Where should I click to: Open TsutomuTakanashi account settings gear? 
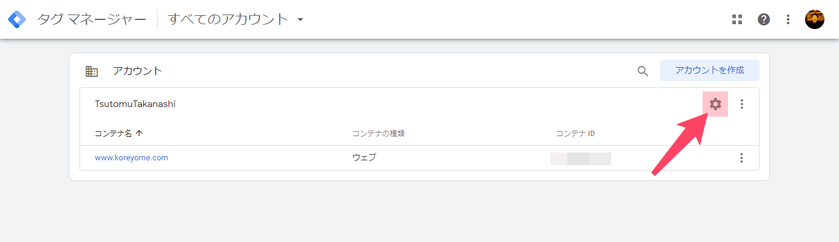(715, 104)
